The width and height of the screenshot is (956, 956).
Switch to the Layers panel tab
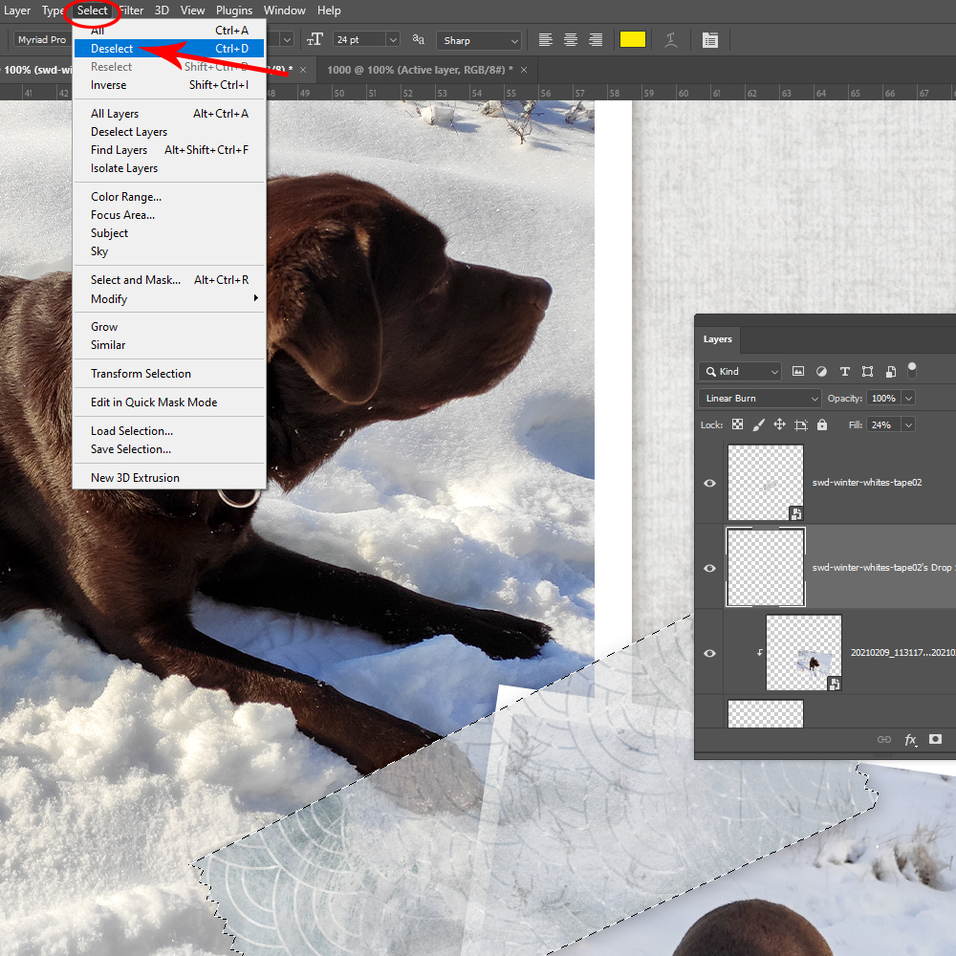pos(718,339)
